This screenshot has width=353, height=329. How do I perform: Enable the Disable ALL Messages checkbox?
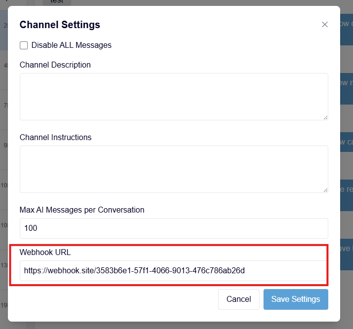click(x=24, y=45)
